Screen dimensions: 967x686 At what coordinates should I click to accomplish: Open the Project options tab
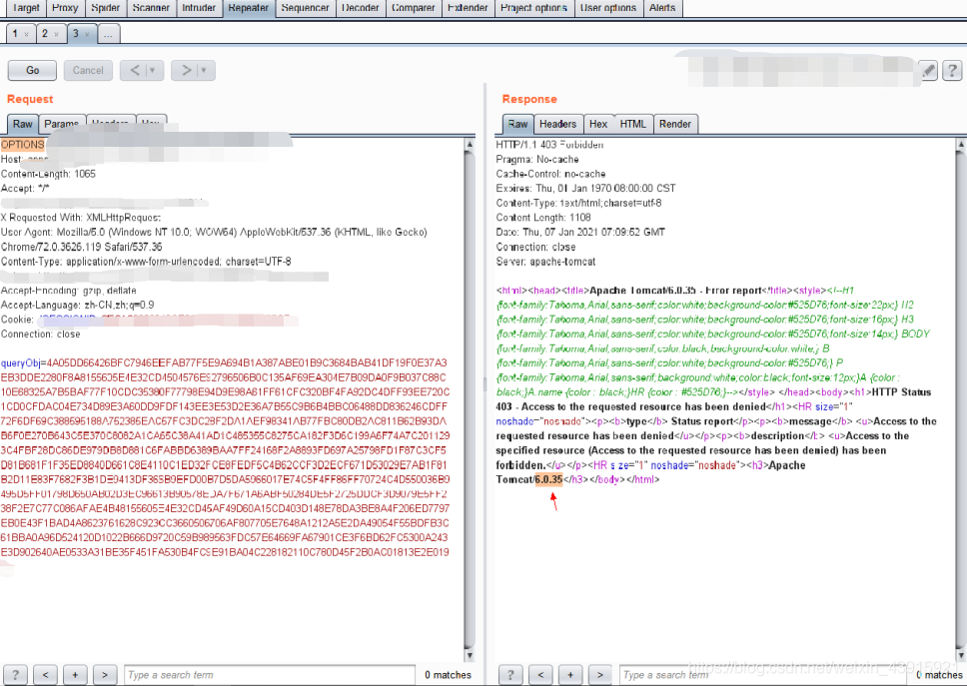point(533,8)
